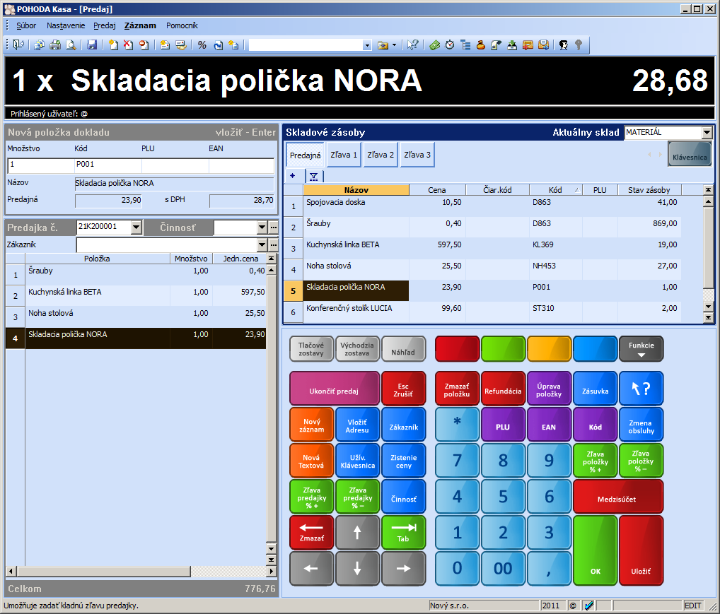Click the Refundácia button
Viewport: 720px width, 614px height.
[504, 389]
